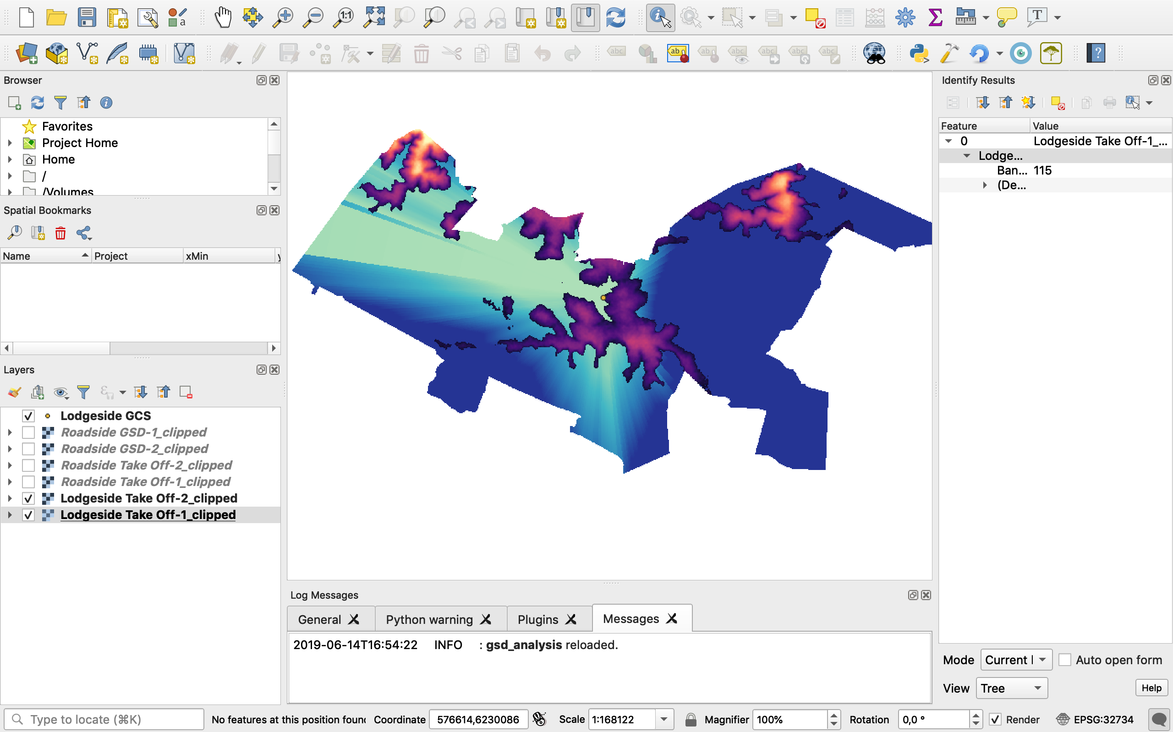Expand the Roadside GSD-1_clipped layer options

point(9,432)
